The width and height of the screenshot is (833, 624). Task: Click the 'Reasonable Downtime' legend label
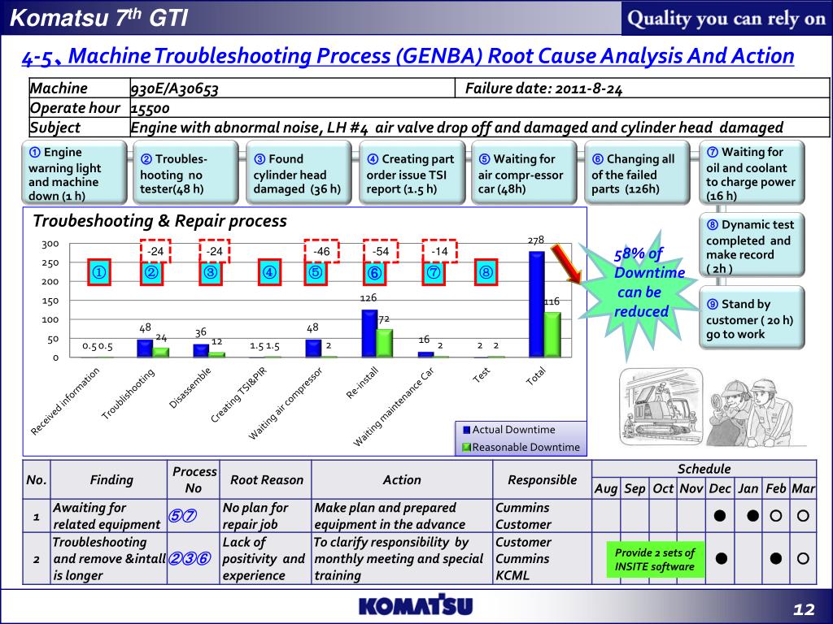[526, 448]
